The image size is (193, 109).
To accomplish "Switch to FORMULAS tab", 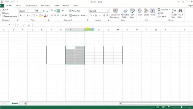I will click(x=46, y=6).
